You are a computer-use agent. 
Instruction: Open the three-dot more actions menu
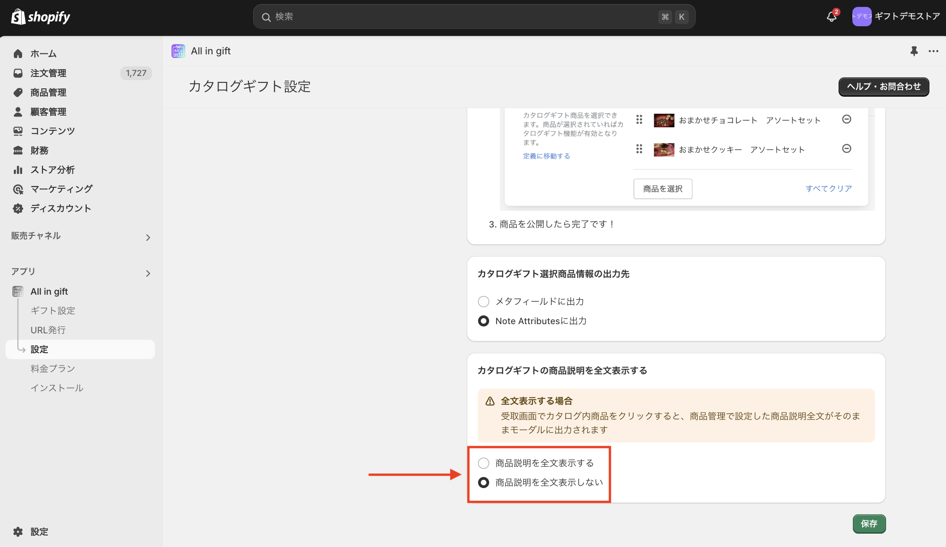tap(933, 51)
